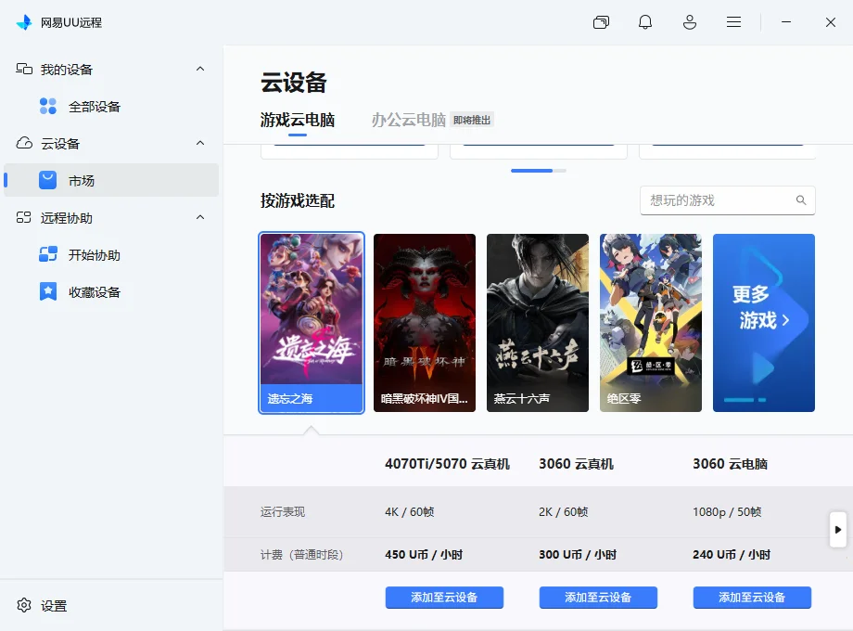Image resolution: width=853 pixels, height=631 pixels.
Task: Select 全部设备 in the sidebar
Action: pyautogui.click(x=111, y=106)
